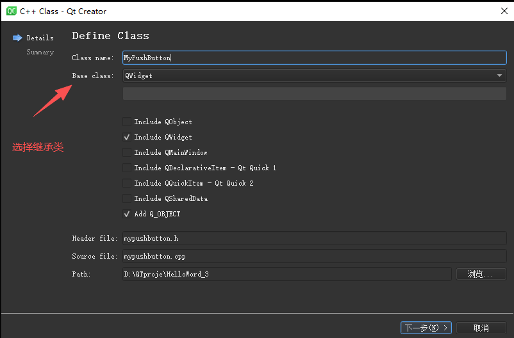Click the 取消 cancel button
The height and width of the screenshot is (338, 514).
[481, 328]
